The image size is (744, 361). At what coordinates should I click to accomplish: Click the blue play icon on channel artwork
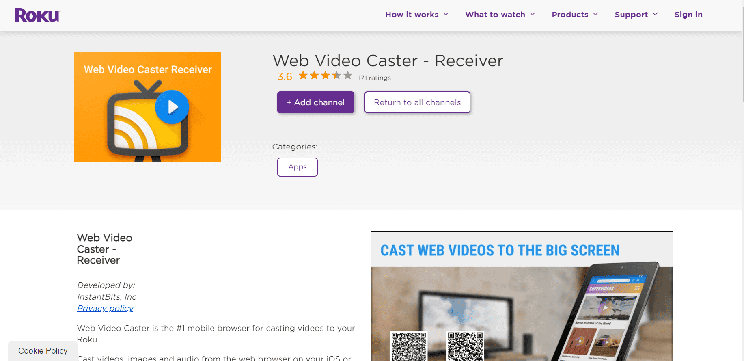(172, 107)
